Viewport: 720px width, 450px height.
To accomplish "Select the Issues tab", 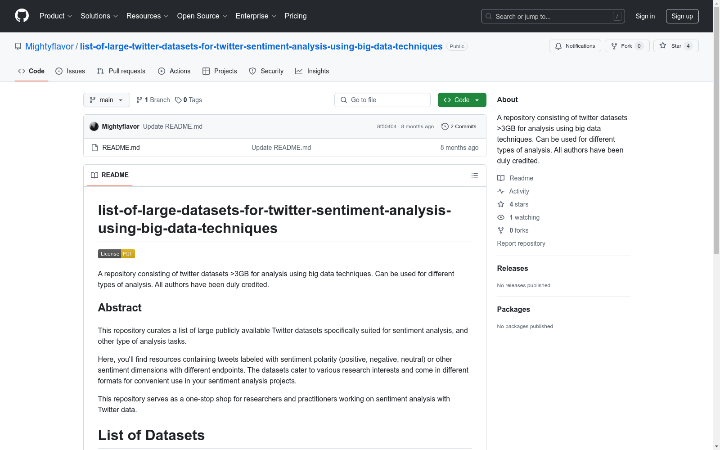I will click(x=70, y=71).
